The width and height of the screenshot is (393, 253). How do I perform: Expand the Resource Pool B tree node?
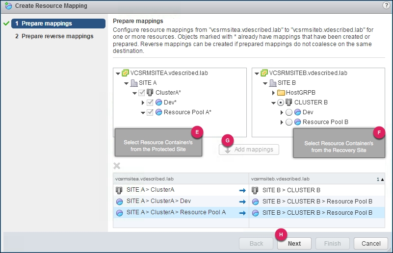tap(282, 122)
